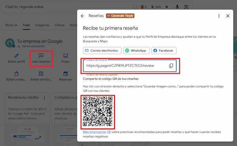Search by image with the lens icon
Viewport: 237px width, 146px height.
click(x=186, y=7)
